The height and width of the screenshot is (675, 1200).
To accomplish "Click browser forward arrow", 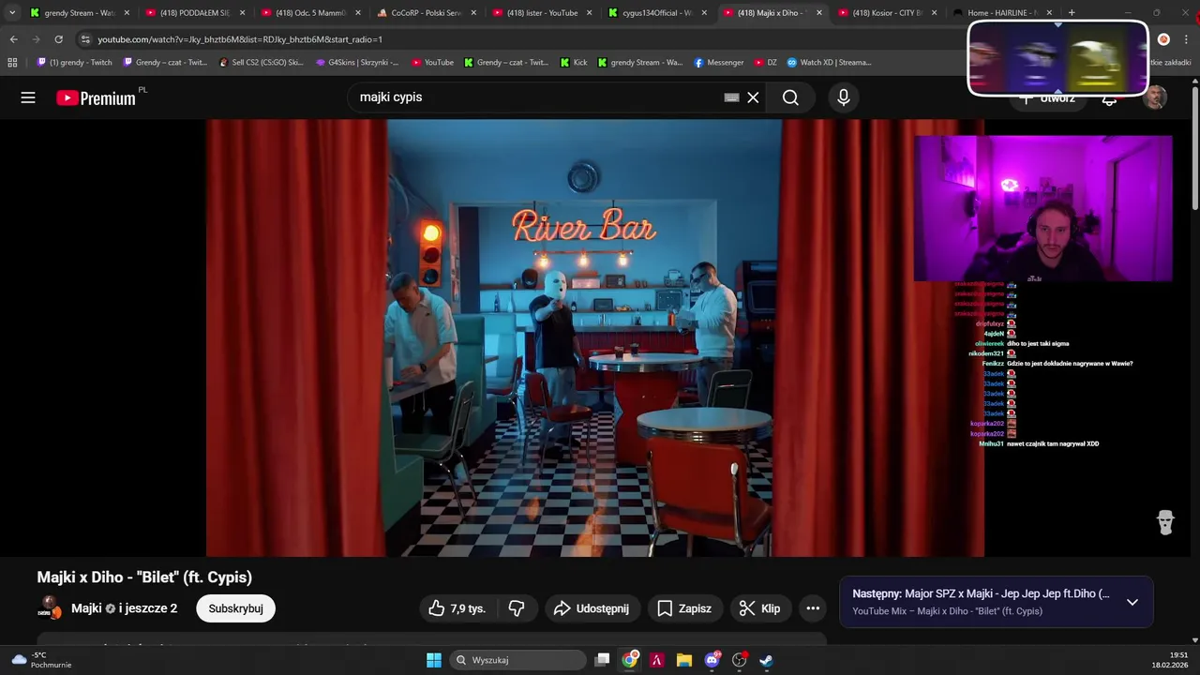I will pos(36,39).
